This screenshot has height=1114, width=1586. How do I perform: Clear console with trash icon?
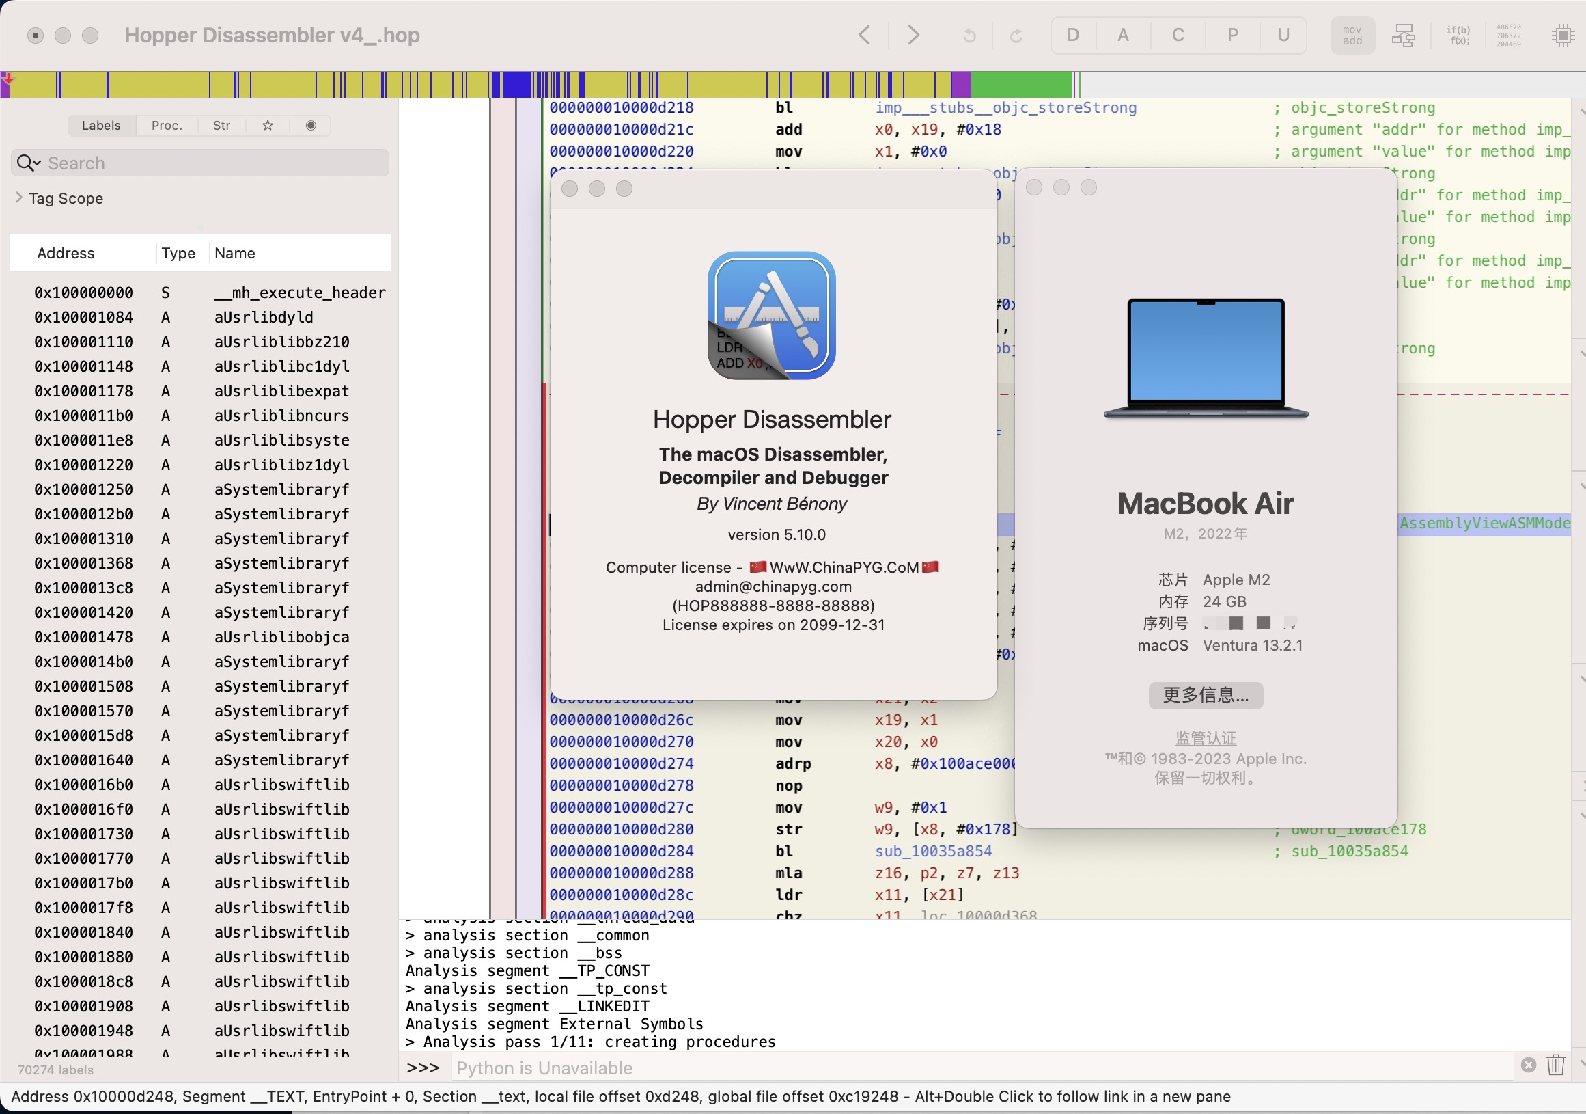(x=1555, y=1065)
